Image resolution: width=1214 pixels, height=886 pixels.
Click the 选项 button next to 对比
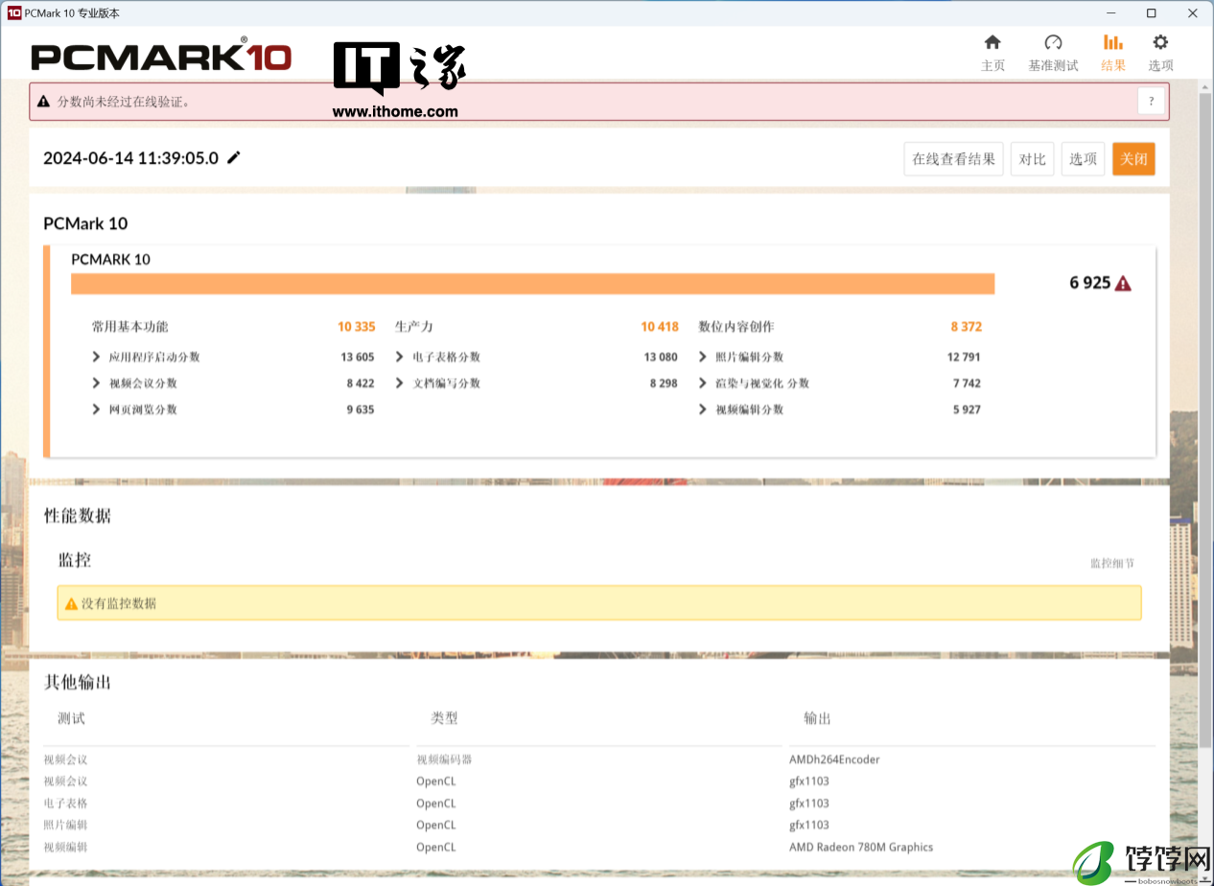click(1083, 159)
